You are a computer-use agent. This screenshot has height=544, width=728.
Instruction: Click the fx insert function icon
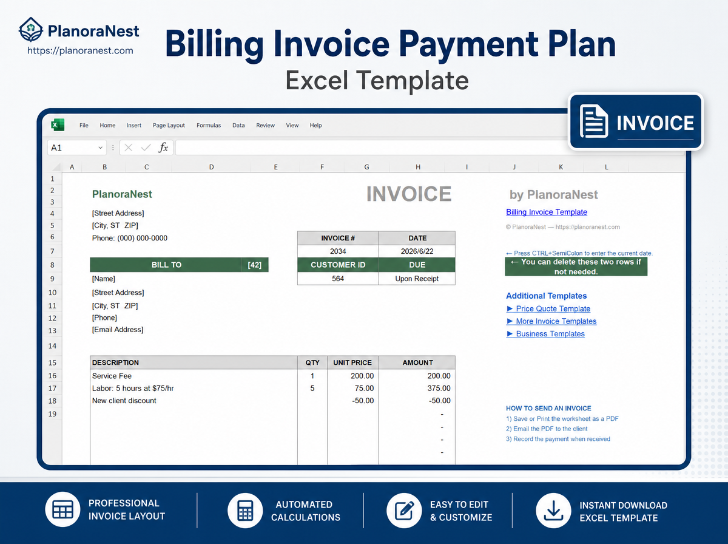[x=163, y=148]
